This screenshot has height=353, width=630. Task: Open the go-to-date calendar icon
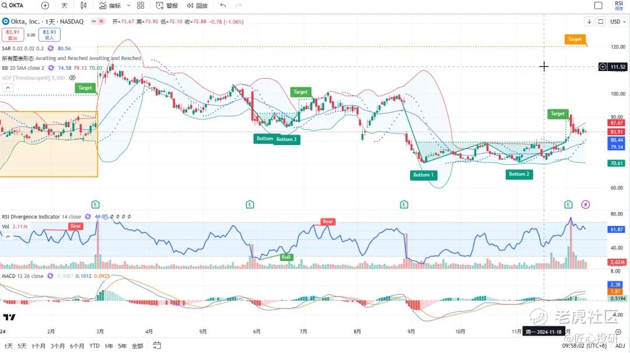click(x=157, y=345)
